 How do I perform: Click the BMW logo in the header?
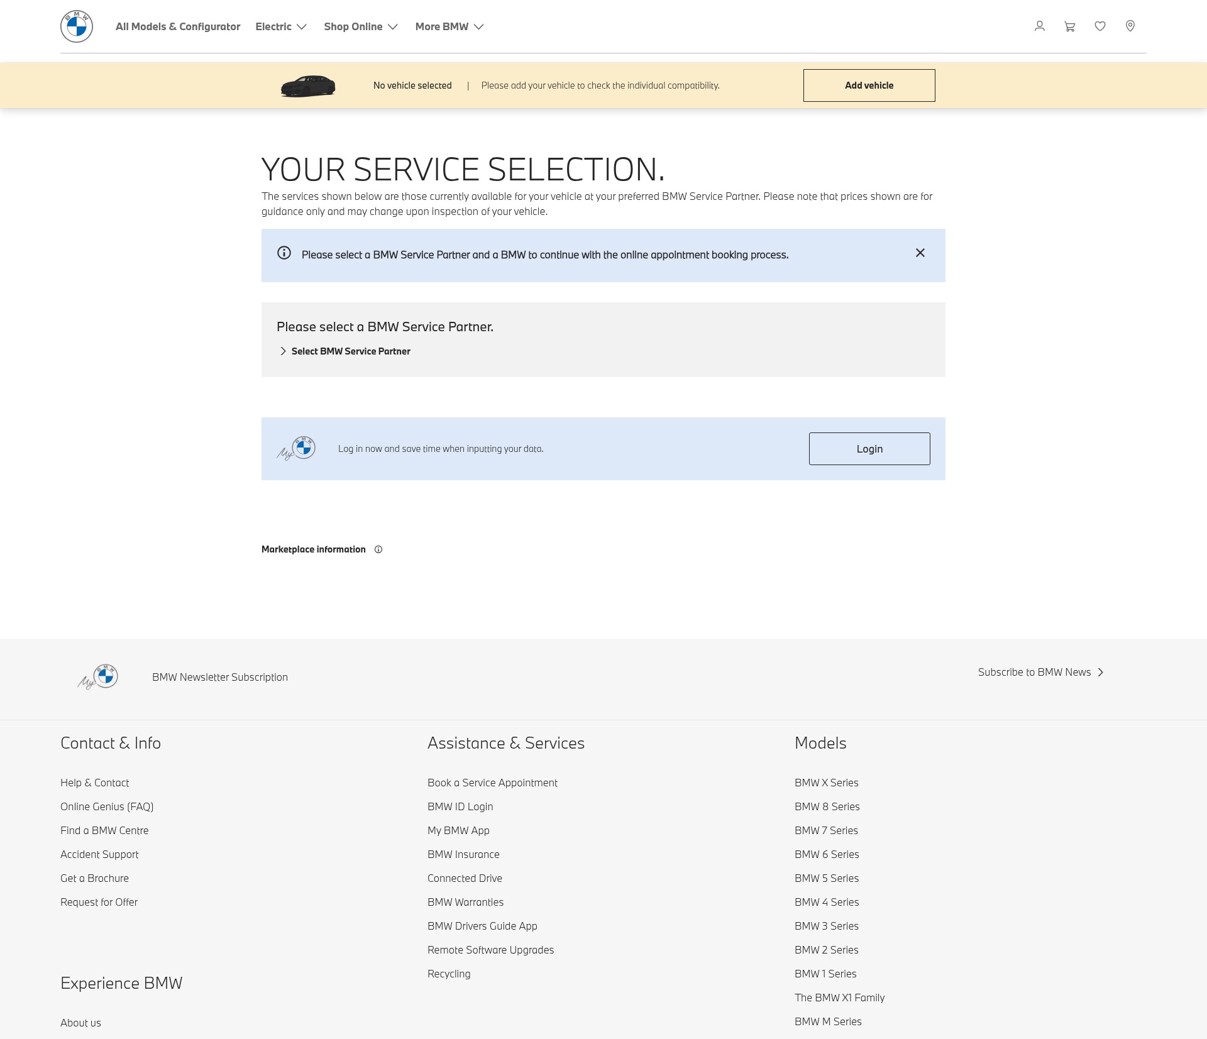pos(77,26)
